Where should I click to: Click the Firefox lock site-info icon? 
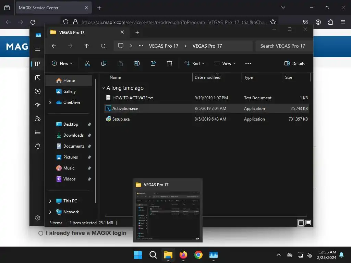[x=75, y=22]
